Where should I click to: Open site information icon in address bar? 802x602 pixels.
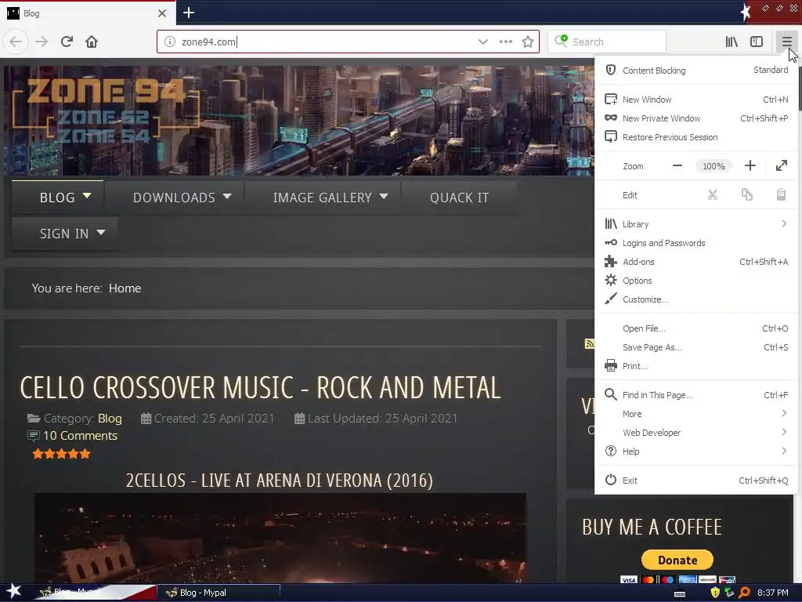[x=169, y=42]
